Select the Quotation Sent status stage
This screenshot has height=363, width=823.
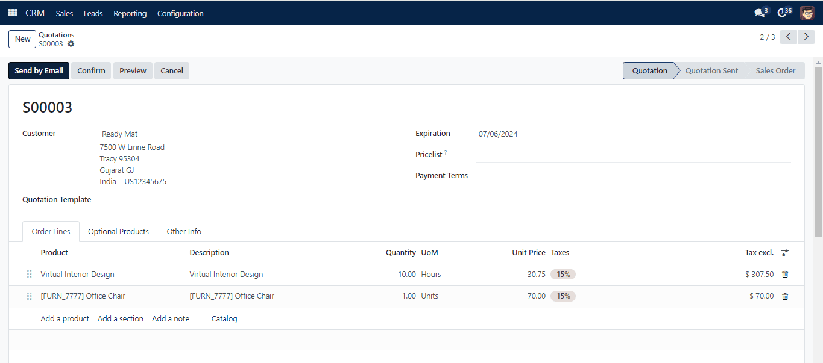click(711, 71)
